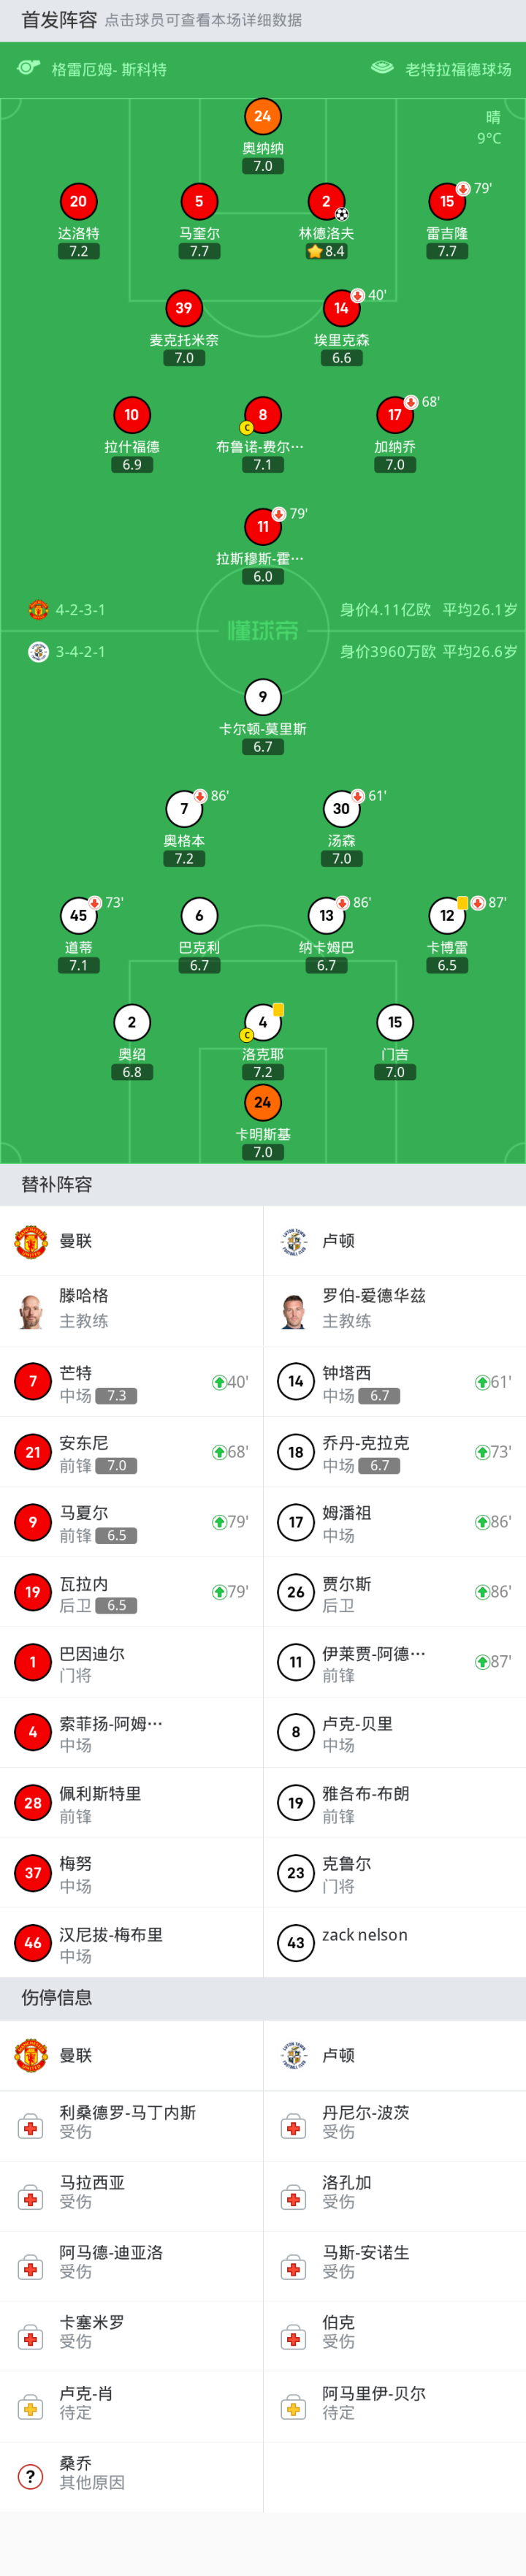
Task: Click the 首发阵容 section heading
Action: coord(59,20)
